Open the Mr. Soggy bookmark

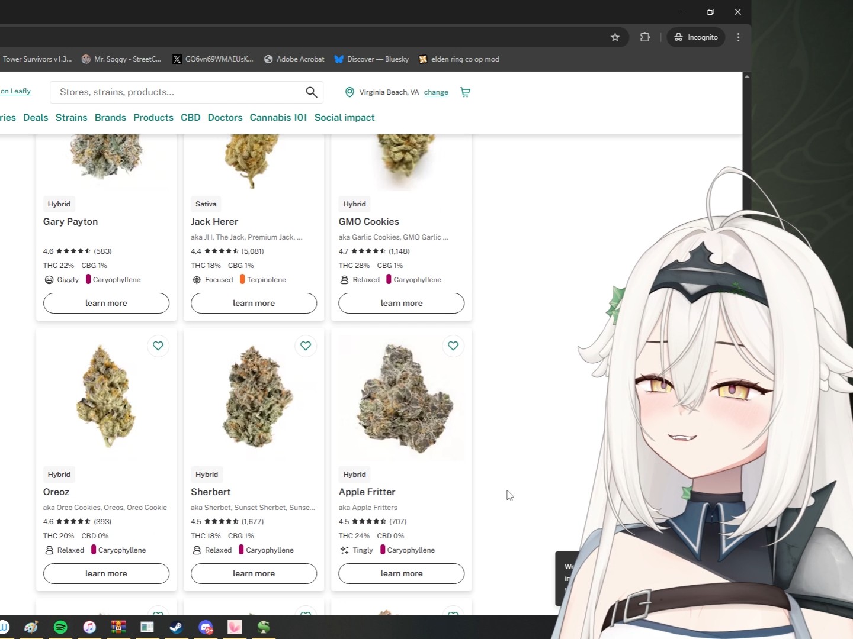click(121, 59)
